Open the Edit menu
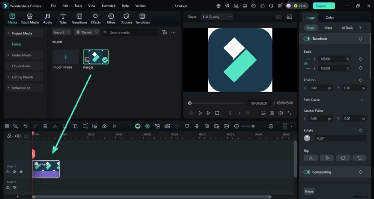This screenshot has height=199, width=374. click(65, 6)
